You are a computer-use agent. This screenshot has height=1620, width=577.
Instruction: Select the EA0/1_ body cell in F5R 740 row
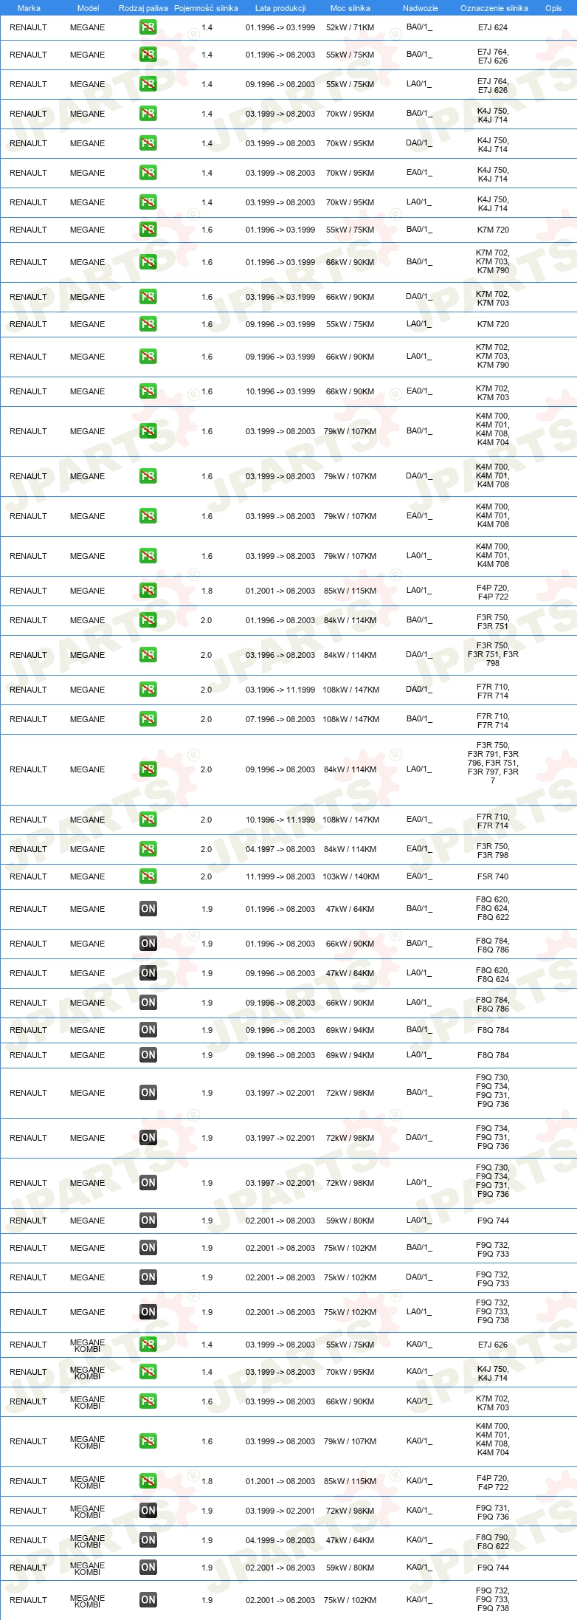(419, 876)
